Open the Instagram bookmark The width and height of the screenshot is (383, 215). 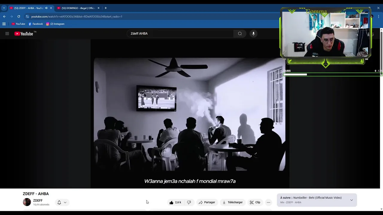55,24
